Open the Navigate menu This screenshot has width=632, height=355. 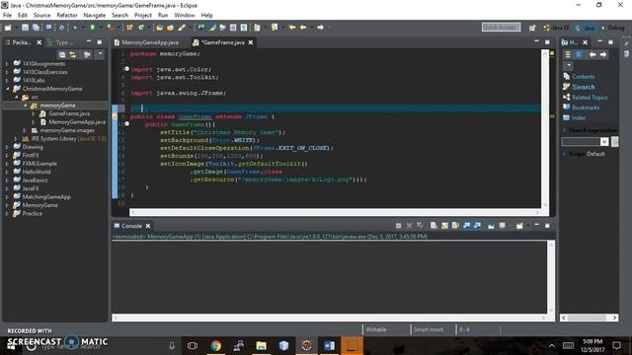95,16
